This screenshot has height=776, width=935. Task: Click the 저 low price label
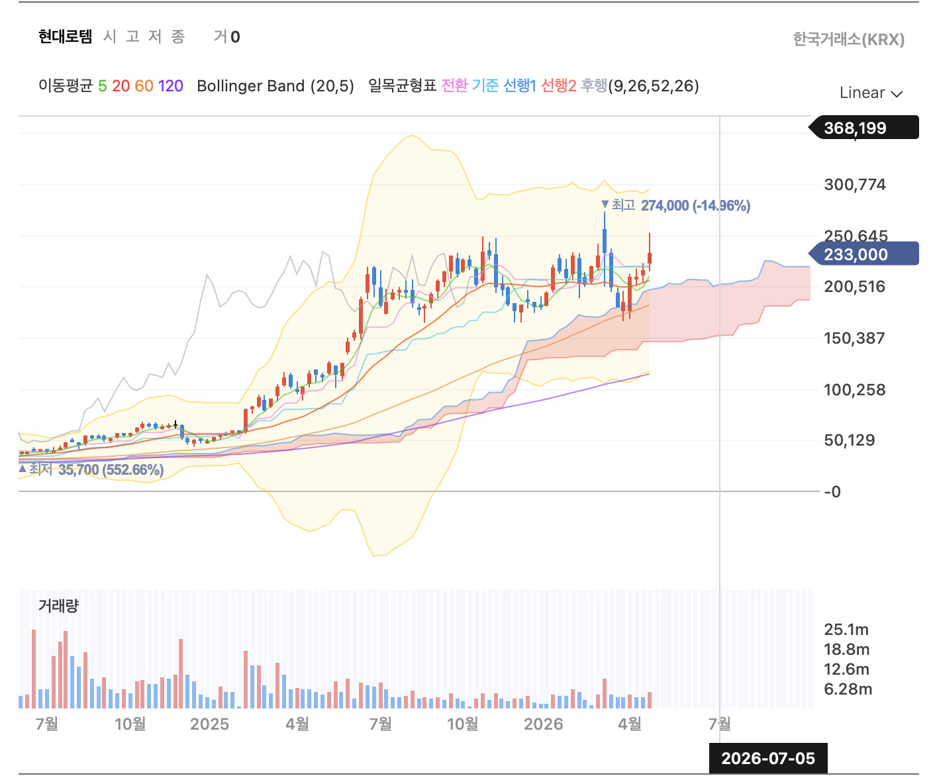pyautogui.click(x=155, y=36)
